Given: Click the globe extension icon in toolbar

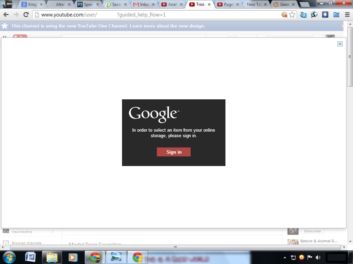Looking at the screenshot, I should pos(314,15).
